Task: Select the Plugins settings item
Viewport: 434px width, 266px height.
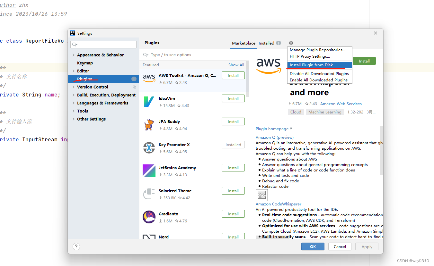Action: [x=103, y=79]
